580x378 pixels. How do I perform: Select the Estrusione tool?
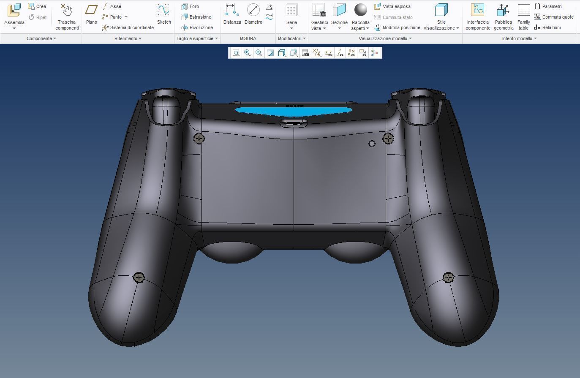pyautogui.click(x=196, y=17)
